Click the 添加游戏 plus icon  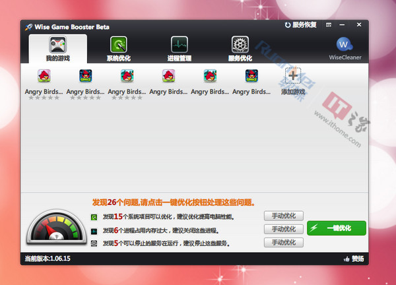pyautogui.click(x=293, y=76)
